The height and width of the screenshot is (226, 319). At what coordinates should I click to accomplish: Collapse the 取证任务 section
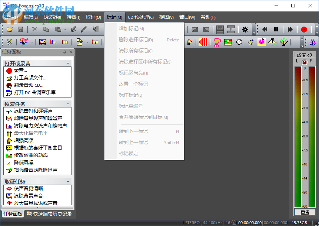68,181
